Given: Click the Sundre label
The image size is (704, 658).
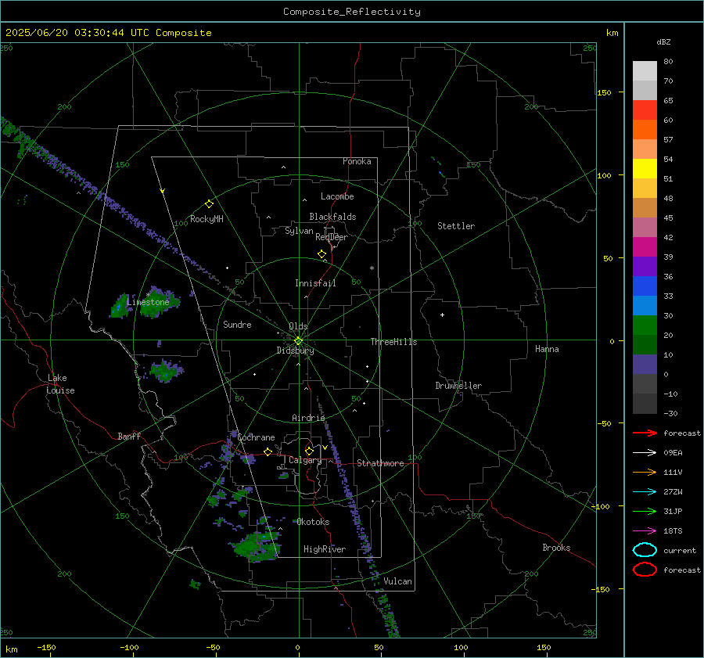Looking at the screenshot, I should 237,324.
